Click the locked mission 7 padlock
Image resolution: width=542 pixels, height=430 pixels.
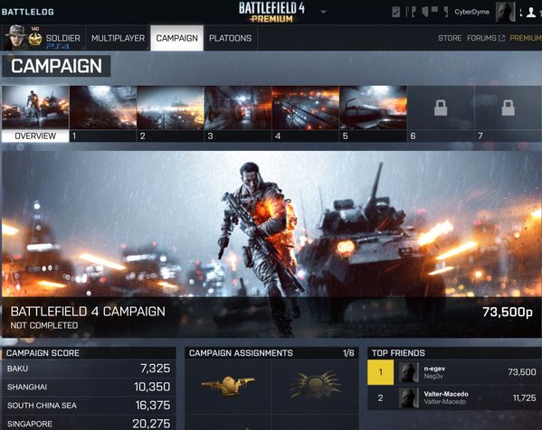click(x=509, y=108)
